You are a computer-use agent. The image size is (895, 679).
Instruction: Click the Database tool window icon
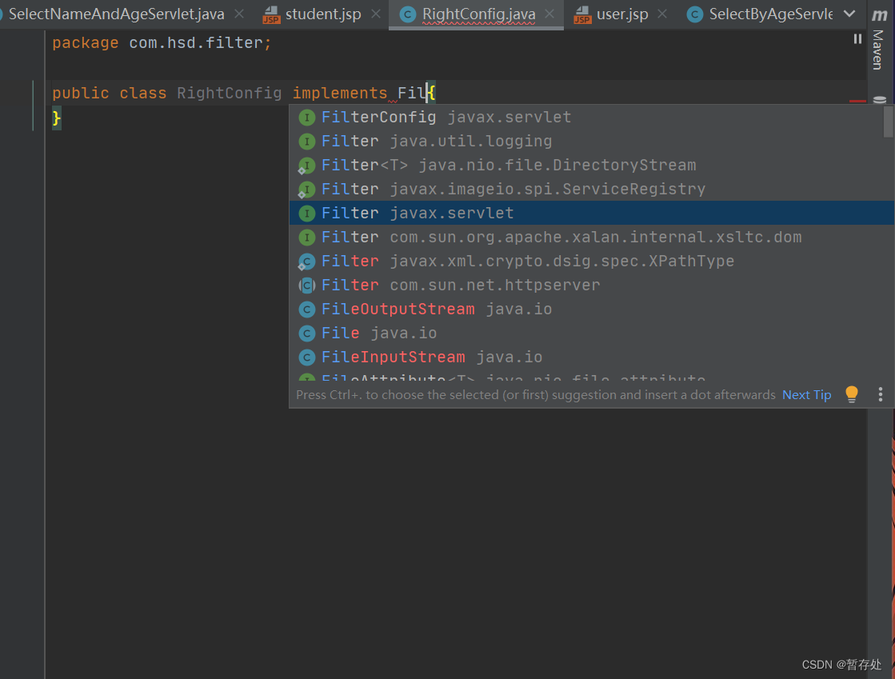[879, 101]
